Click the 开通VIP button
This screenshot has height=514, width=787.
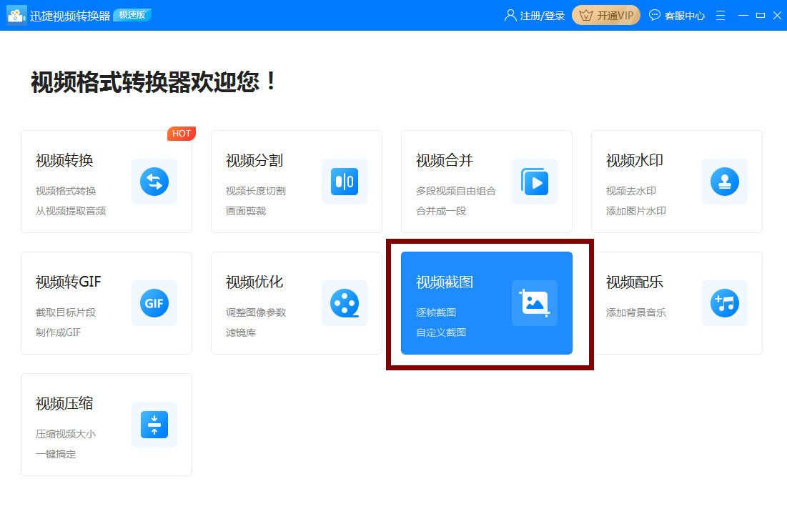[x=606, y=15]
